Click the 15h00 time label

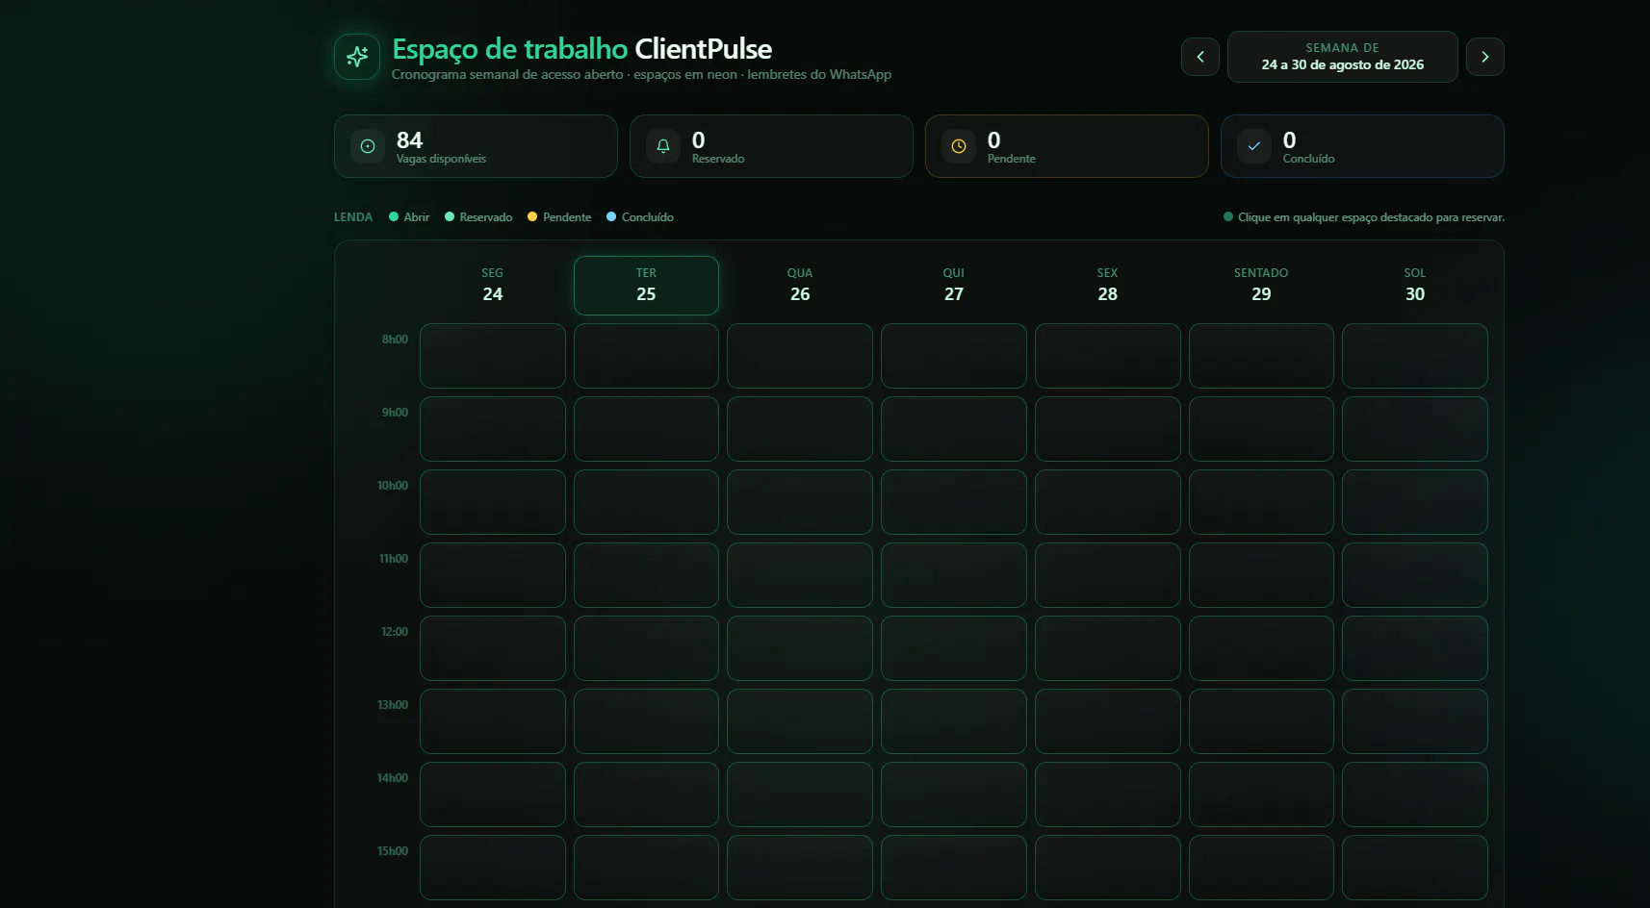coord(393,851)
